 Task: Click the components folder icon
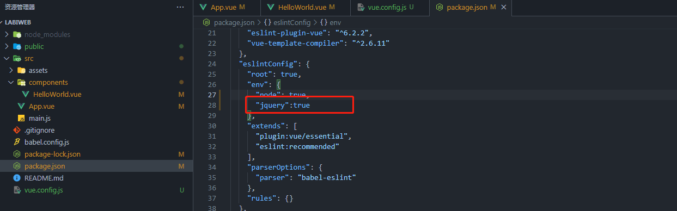(21, 82)
